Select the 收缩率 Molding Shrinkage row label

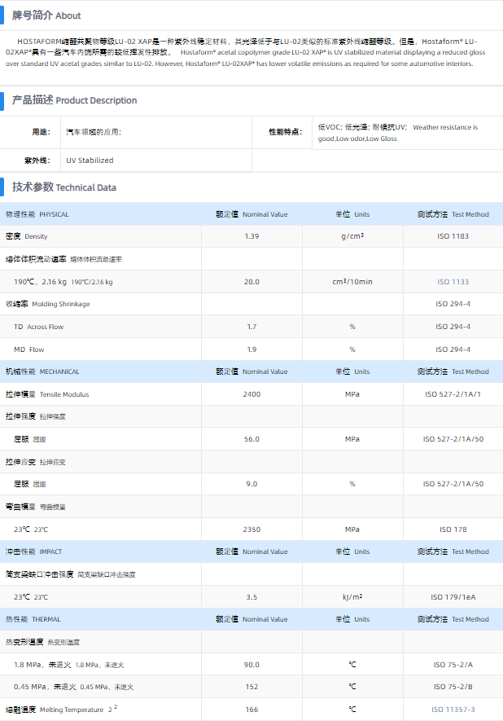click(48, 304)
